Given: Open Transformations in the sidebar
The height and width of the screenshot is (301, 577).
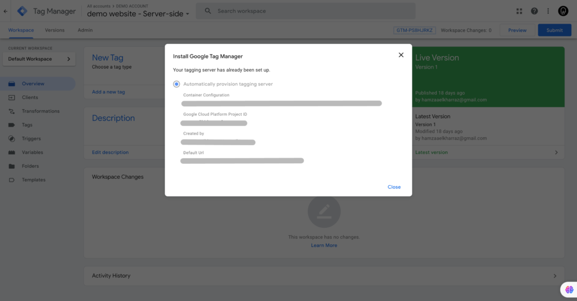Looking at the screenshot, I should pos(41,111).
